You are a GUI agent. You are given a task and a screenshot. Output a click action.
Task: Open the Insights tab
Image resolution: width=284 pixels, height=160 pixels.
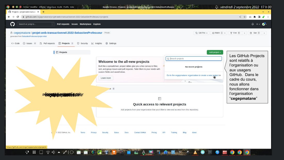(97, 43)
